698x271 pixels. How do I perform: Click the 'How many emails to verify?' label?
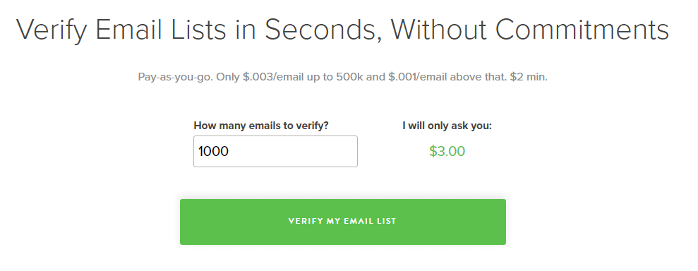click(261, 126)
